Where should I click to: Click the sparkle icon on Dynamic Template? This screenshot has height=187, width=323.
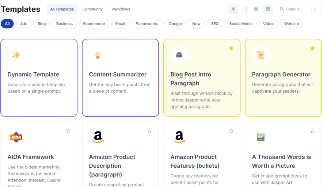click(16, 55)
